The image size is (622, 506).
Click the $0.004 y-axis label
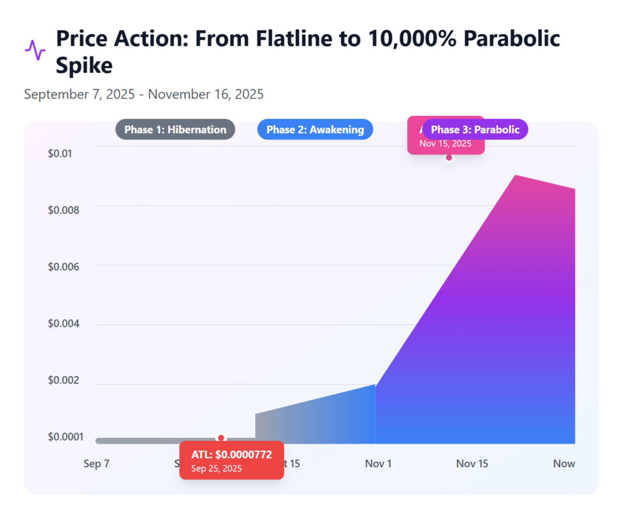[63, 324]
